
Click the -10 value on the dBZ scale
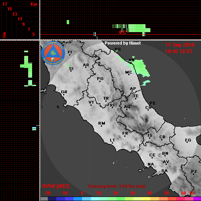[x=64, y=193]
